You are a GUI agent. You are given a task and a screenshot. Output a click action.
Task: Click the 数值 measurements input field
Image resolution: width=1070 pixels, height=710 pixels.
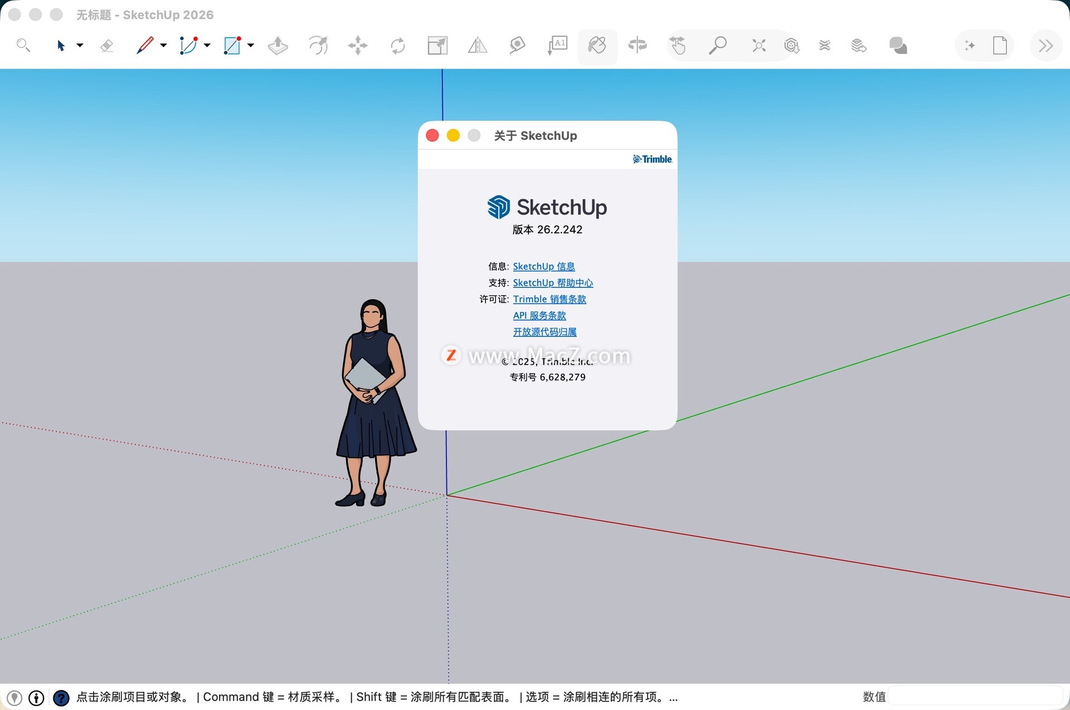click(976, 697)
